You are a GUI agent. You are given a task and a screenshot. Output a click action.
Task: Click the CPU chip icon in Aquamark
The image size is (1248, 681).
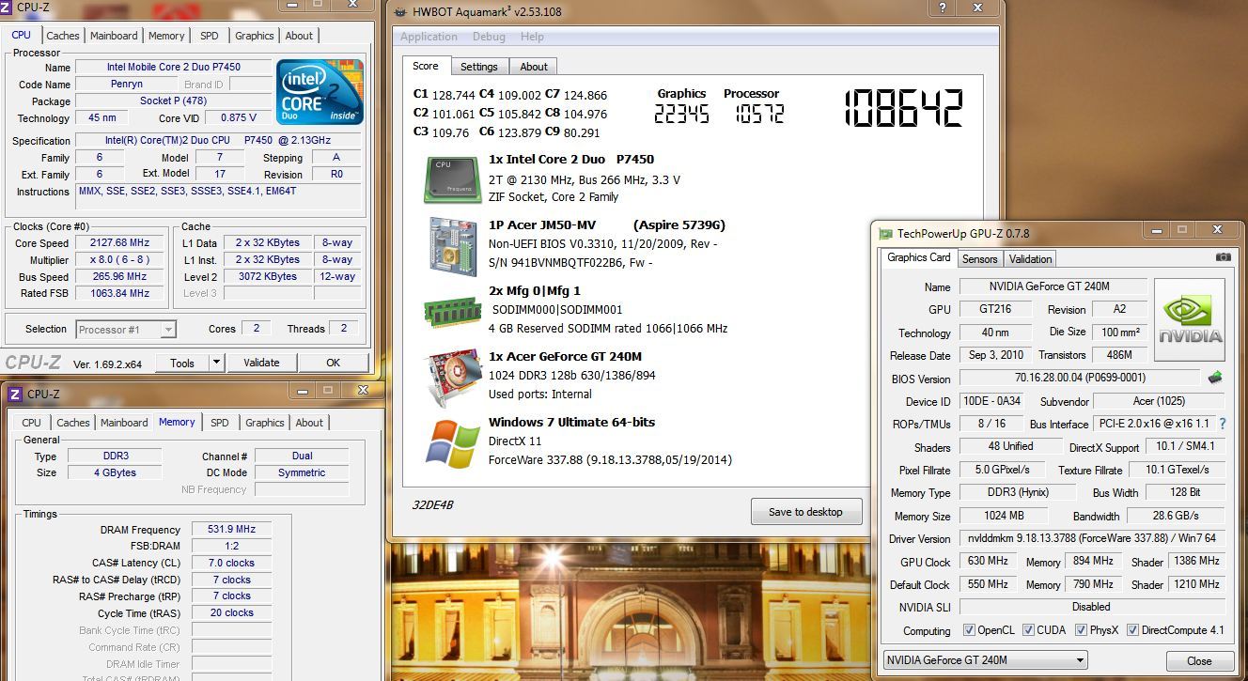(454, 178)
